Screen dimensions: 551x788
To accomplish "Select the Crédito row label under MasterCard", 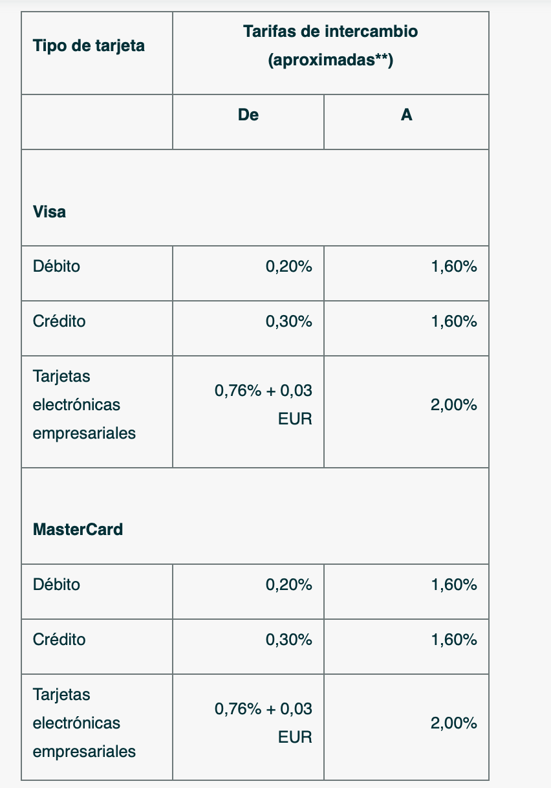I will [x=59, y=639].
